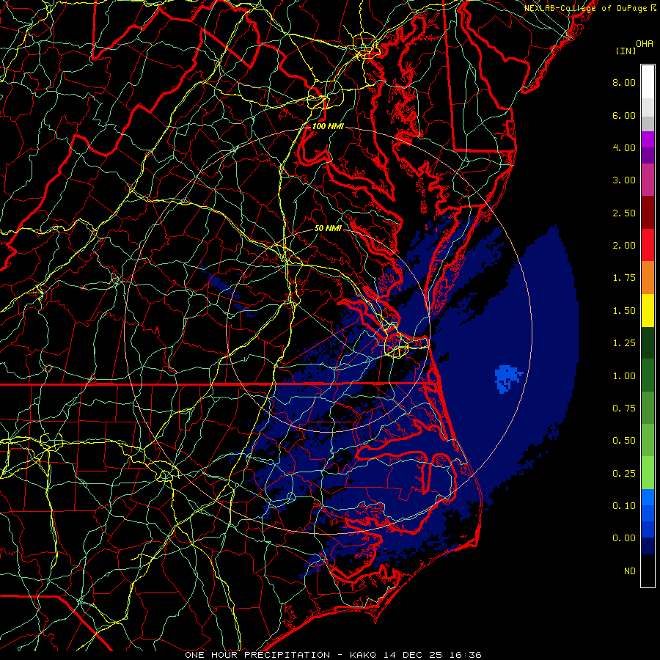
Task: Select the darkest green 1.25 legend swatch
Action: point(648,342)
